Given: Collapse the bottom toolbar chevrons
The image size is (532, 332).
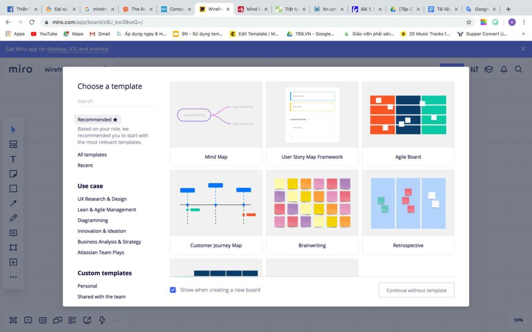Looking at the screenshot, I should (117, 320).
